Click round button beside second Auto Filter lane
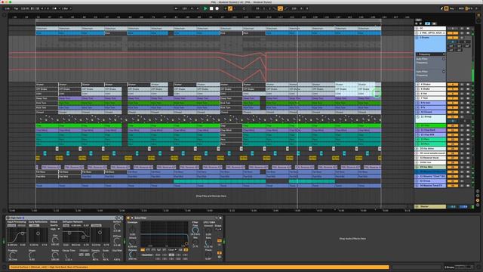The height and width of the screenshot is (272, 483). 444,72
